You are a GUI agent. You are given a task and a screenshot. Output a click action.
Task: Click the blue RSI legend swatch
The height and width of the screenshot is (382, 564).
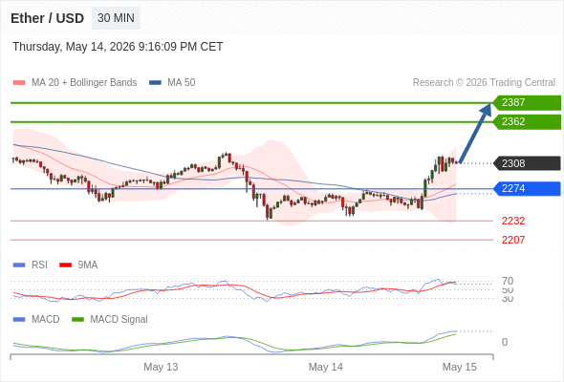tap(19, 265)
